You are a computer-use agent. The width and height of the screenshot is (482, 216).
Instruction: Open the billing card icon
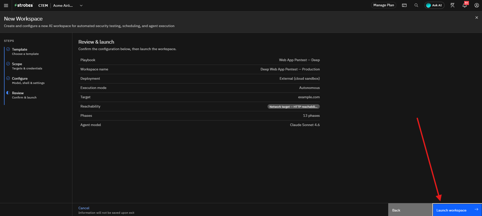coord(404,5)
